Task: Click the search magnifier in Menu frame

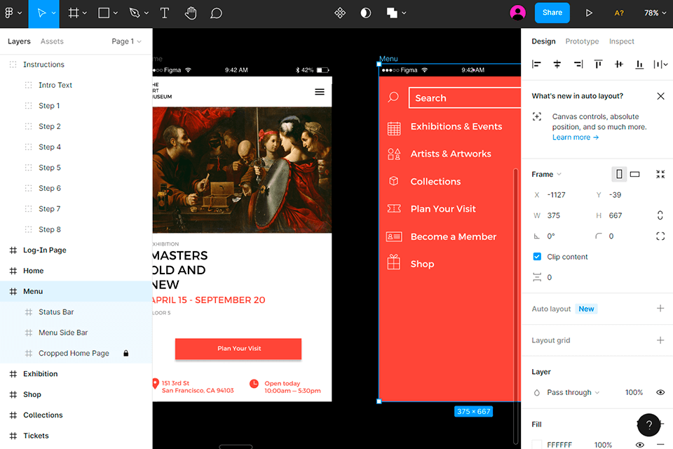Action: pyautogui.click(x=393, y=97)
